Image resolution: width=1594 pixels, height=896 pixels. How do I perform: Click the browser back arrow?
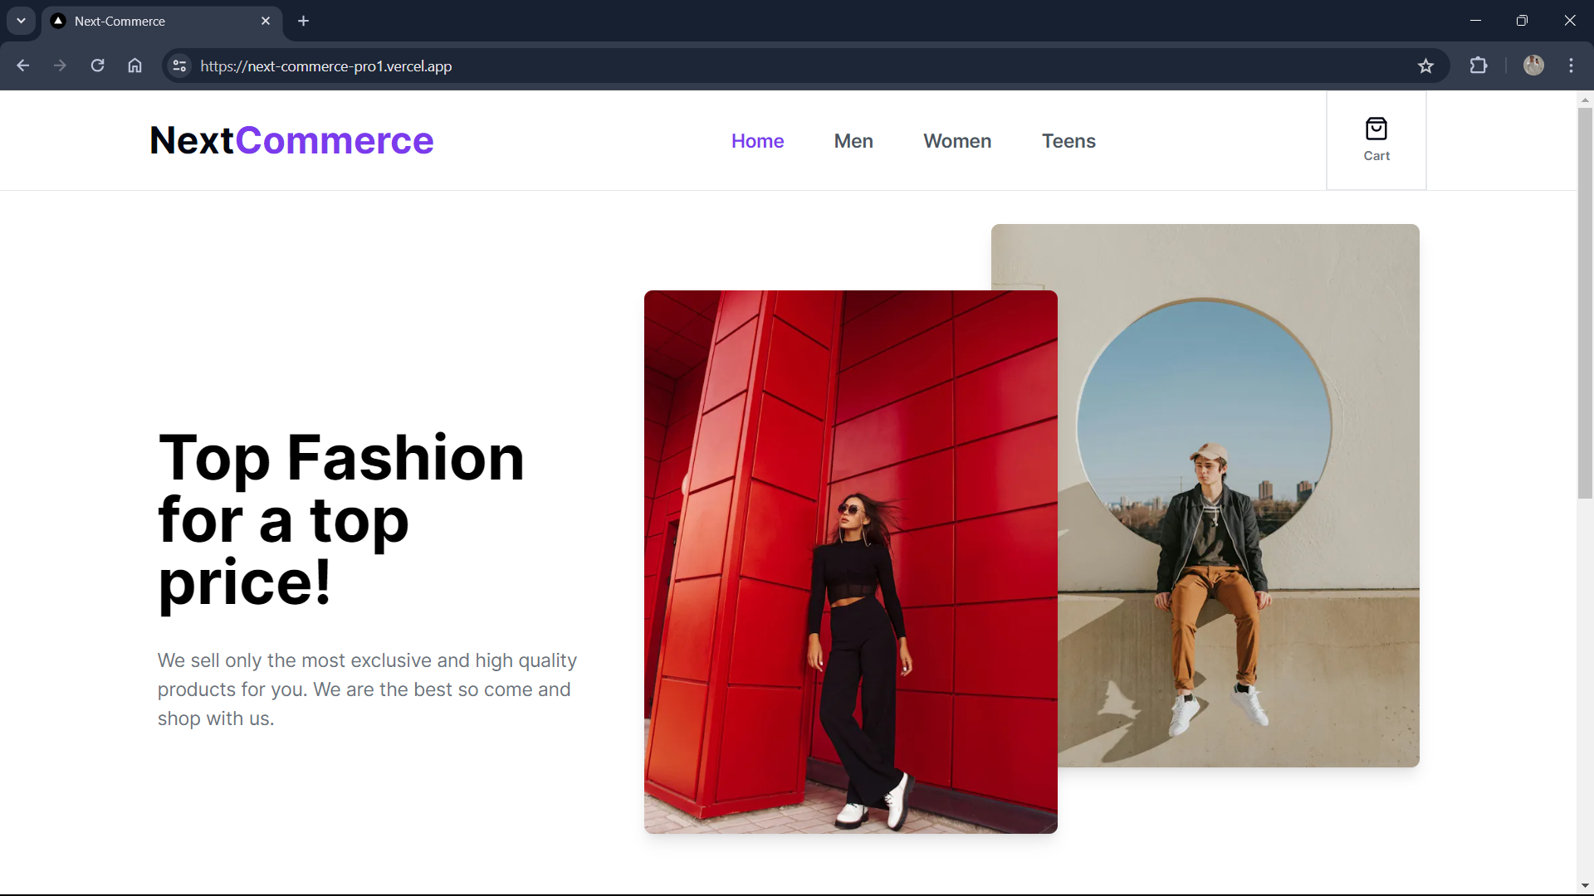(23, 66)
